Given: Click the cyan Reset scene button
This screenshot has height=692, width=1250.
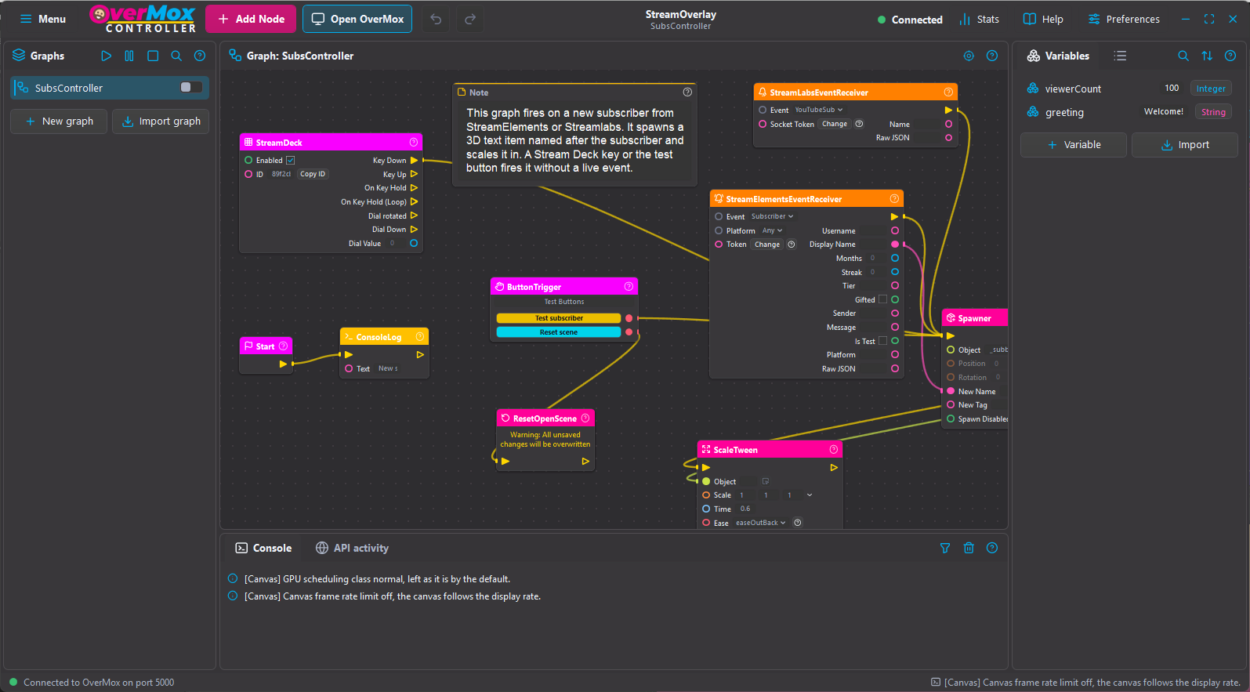Looking at the screenshot, I should 559,332.
